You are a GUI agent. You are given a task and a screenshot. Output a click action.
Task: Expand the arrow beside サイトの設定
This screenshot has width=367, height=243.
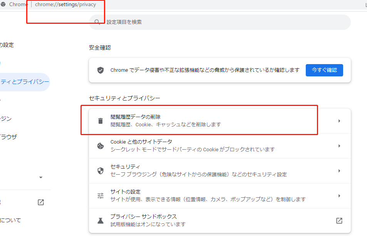339,196
